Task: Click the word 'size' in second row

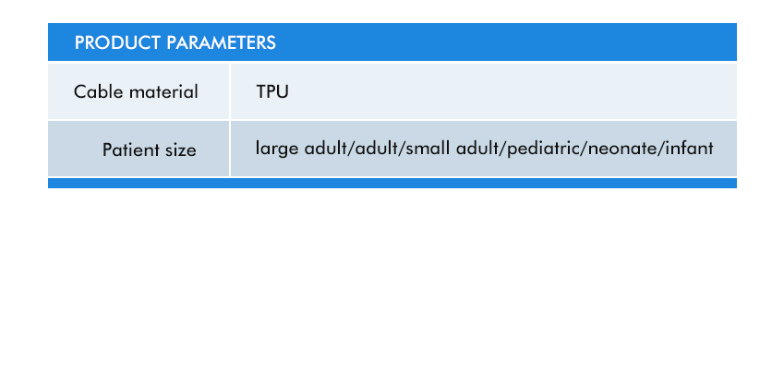Action: pyautogui.click(x=179, y=150)
